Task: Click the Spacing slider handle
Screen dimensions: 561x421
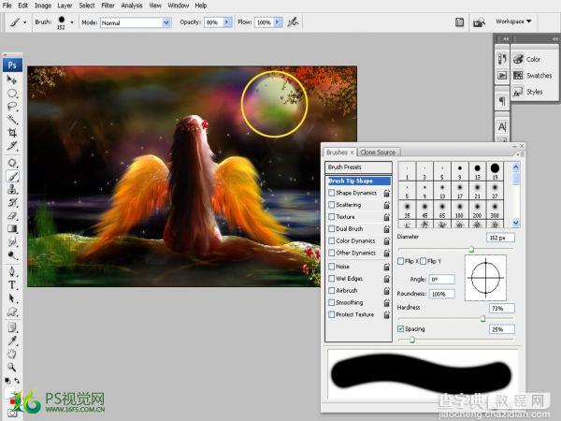Action: (411, 339)
